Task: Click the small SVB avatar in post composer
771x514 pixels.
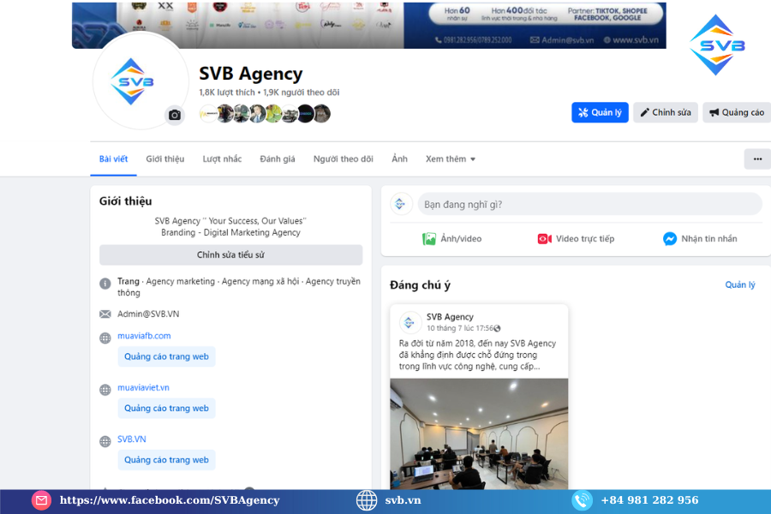Action: point(401,204)
